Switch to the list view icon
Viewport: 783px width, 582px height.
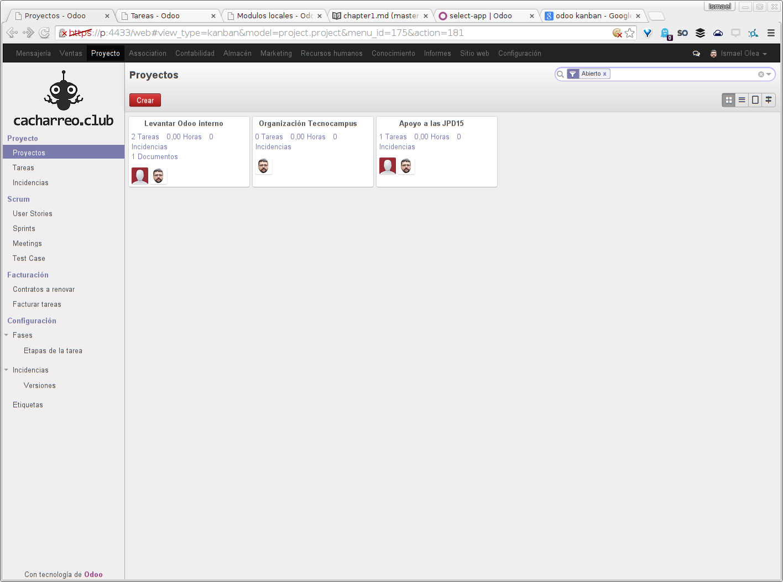(x=742, y=100)
